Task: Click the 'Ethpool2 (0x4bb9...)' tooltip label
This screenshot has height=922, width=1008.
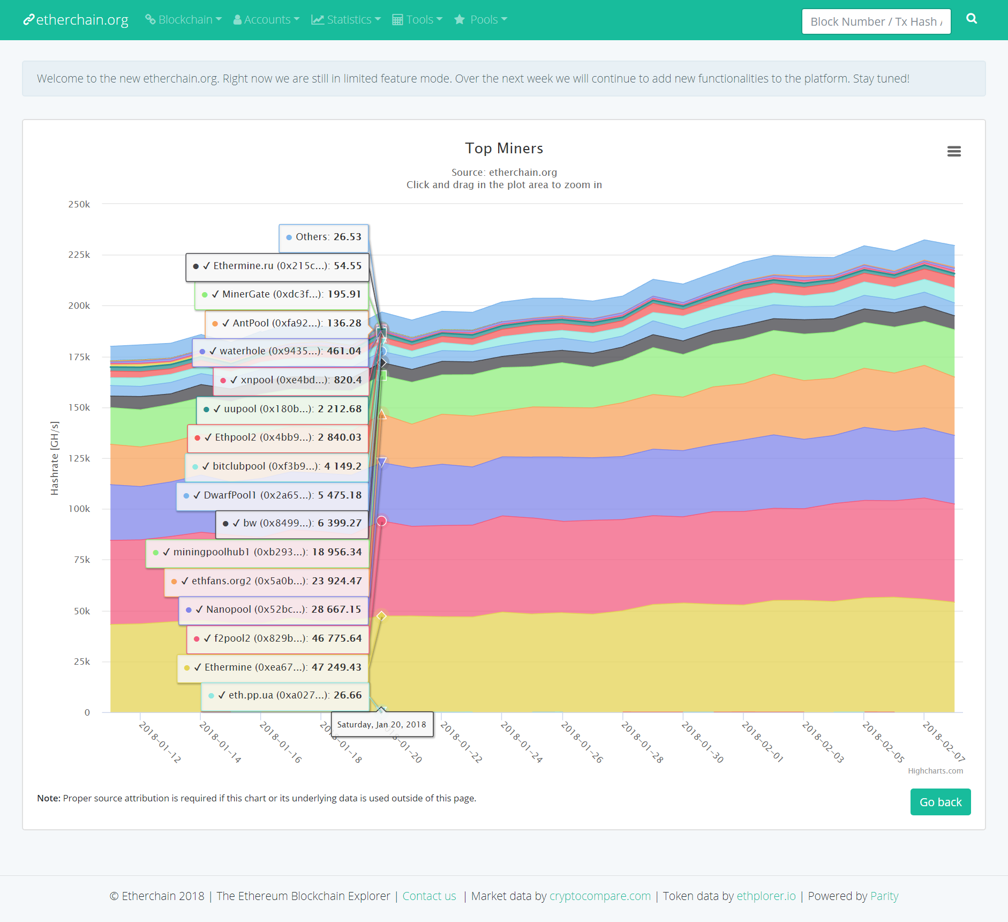Action: tap(278, 438)
